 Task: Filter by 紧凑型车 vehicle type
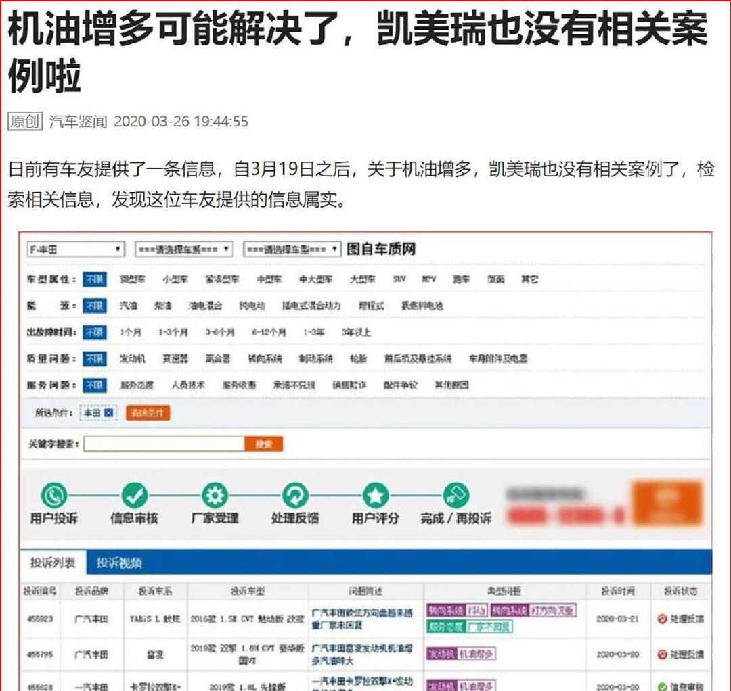[222, 279]
